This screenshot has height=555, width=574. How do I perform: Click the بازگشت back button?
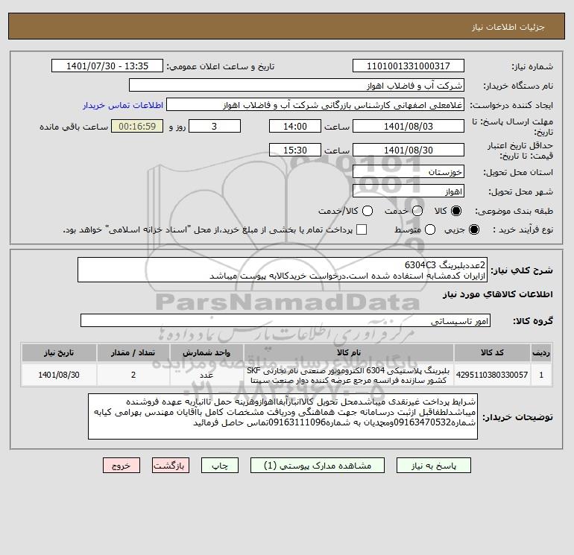[171, 466]
